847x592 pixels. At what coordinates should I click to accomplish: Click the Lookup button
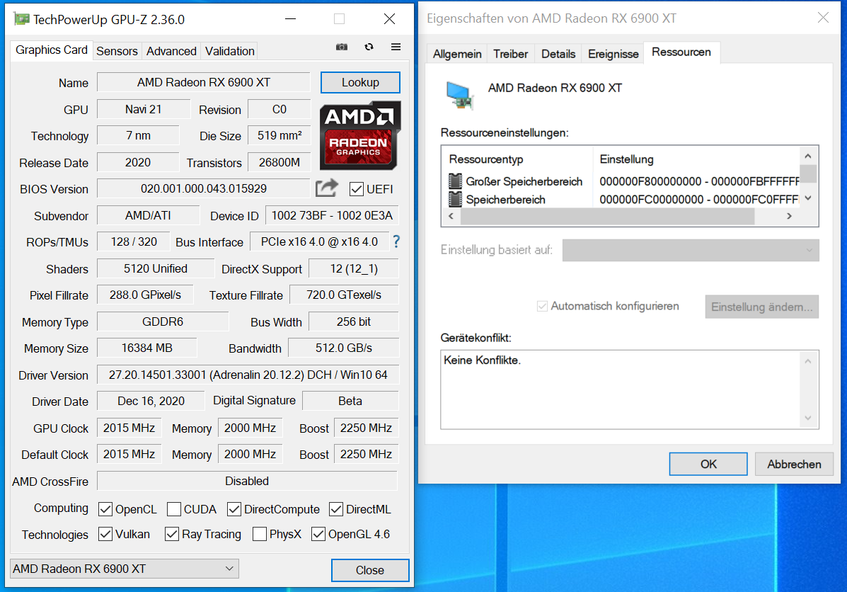[x=360, y=83]
